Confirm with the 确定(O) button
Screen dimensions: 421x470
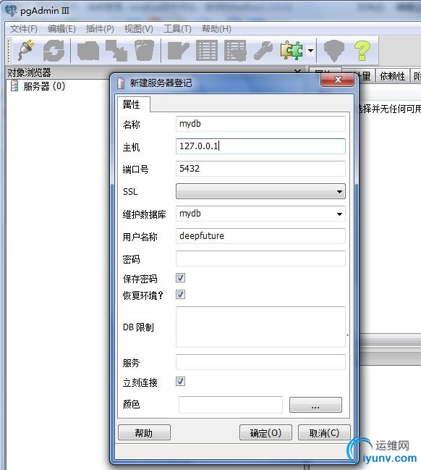pos(265,432)
